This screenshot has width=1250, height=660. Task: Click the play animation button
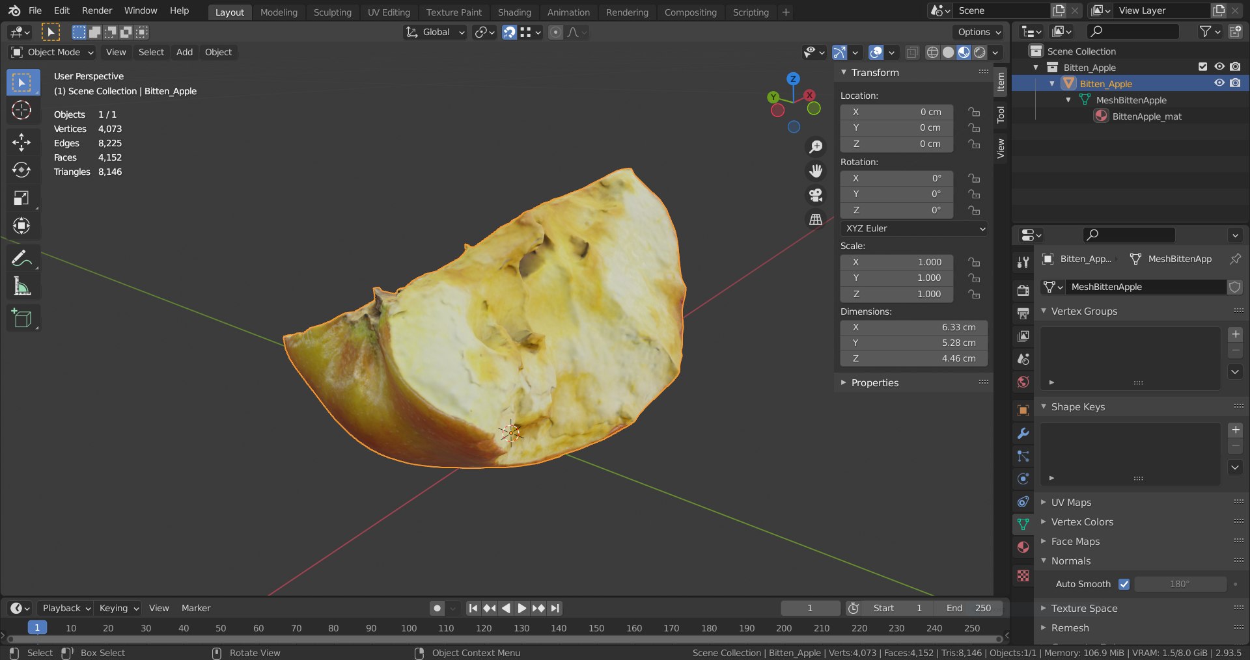coord(522,608)
